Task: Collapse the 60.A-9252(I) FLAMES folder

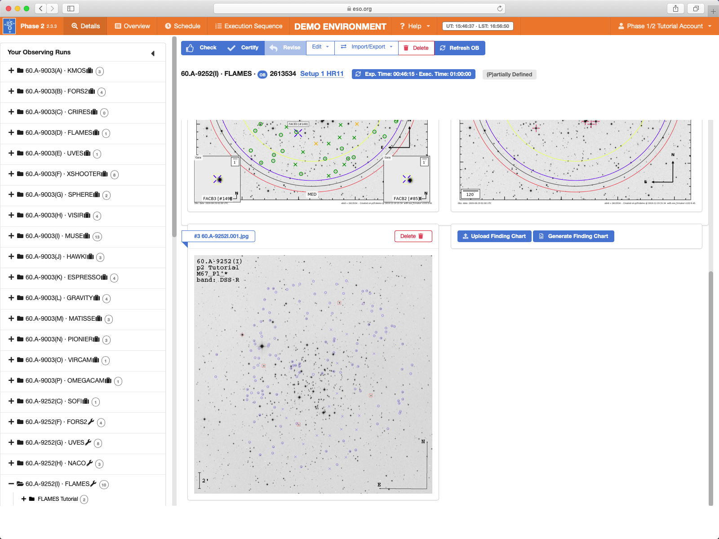Action: click(11, 484)
